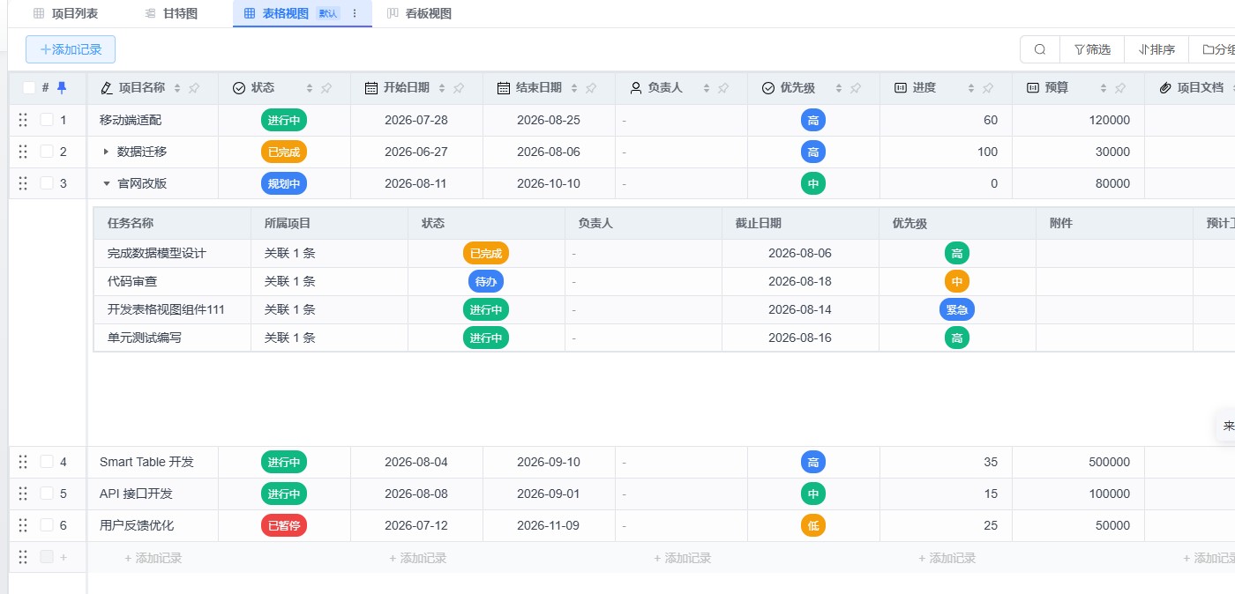Click 已暂停 status tag of 用户反馈优化
This screenshot has height=594, width=1235.
pyautogui.click(x=284, y=525)
